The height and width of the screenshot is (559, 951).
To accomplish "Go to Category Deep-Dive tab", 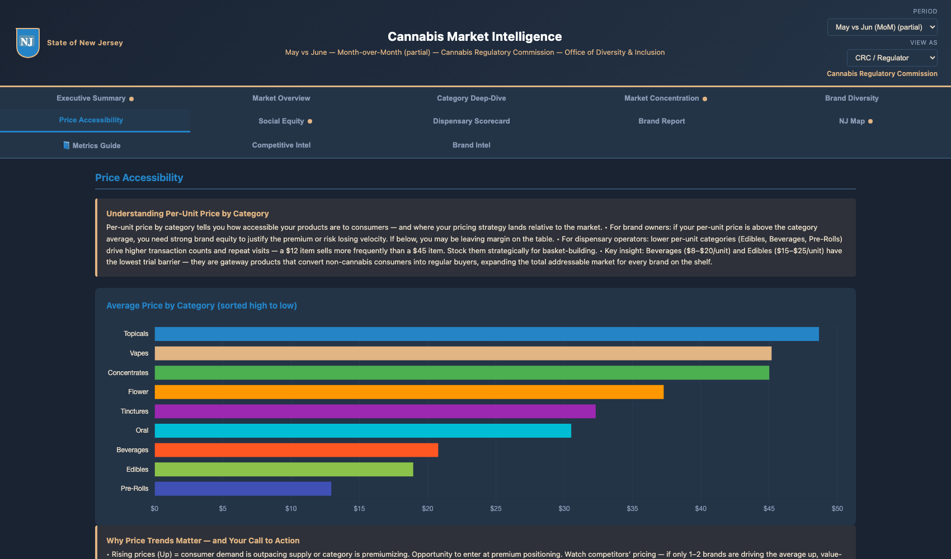I will 472,98.
